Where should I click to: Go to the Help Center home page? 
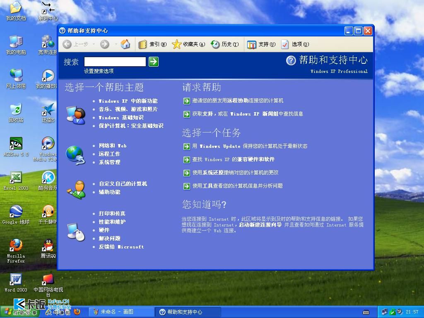(x=125, y=44)
